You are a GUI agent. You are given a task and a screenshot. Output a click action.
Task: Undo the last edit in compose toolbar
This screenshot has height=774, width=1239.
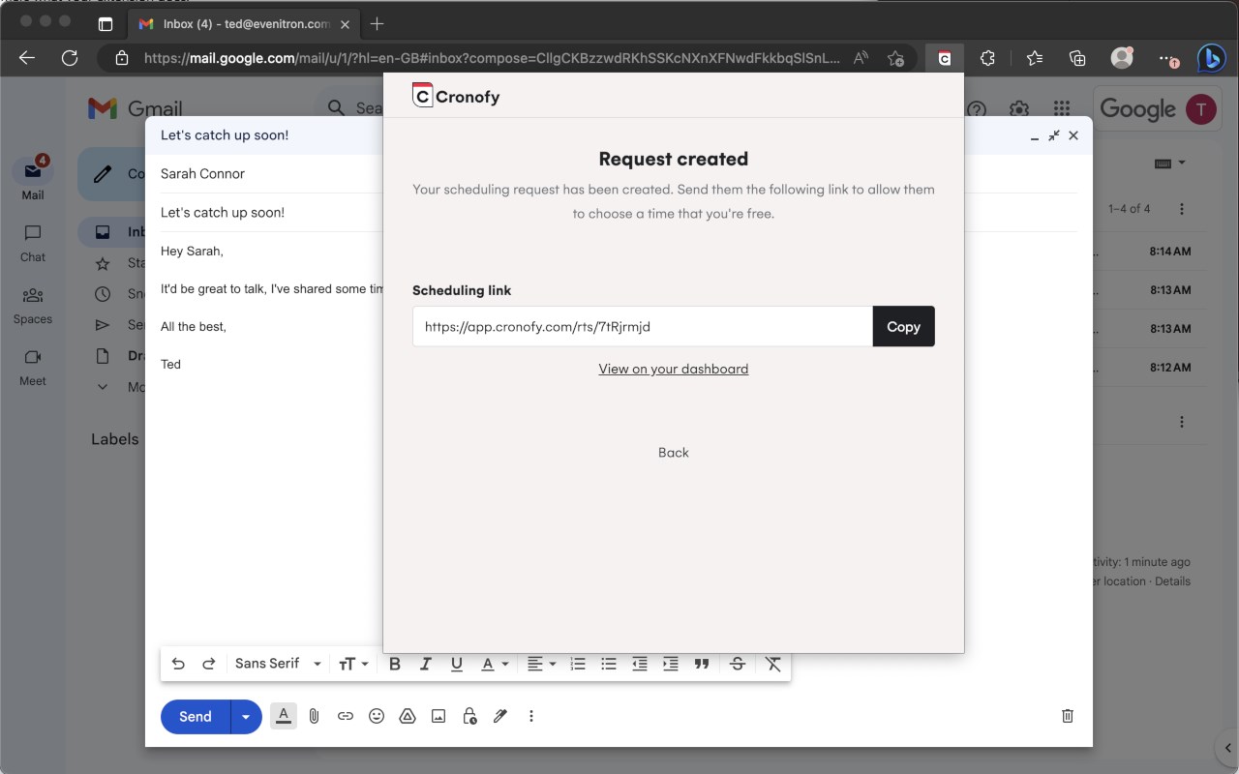click(178, 664)
